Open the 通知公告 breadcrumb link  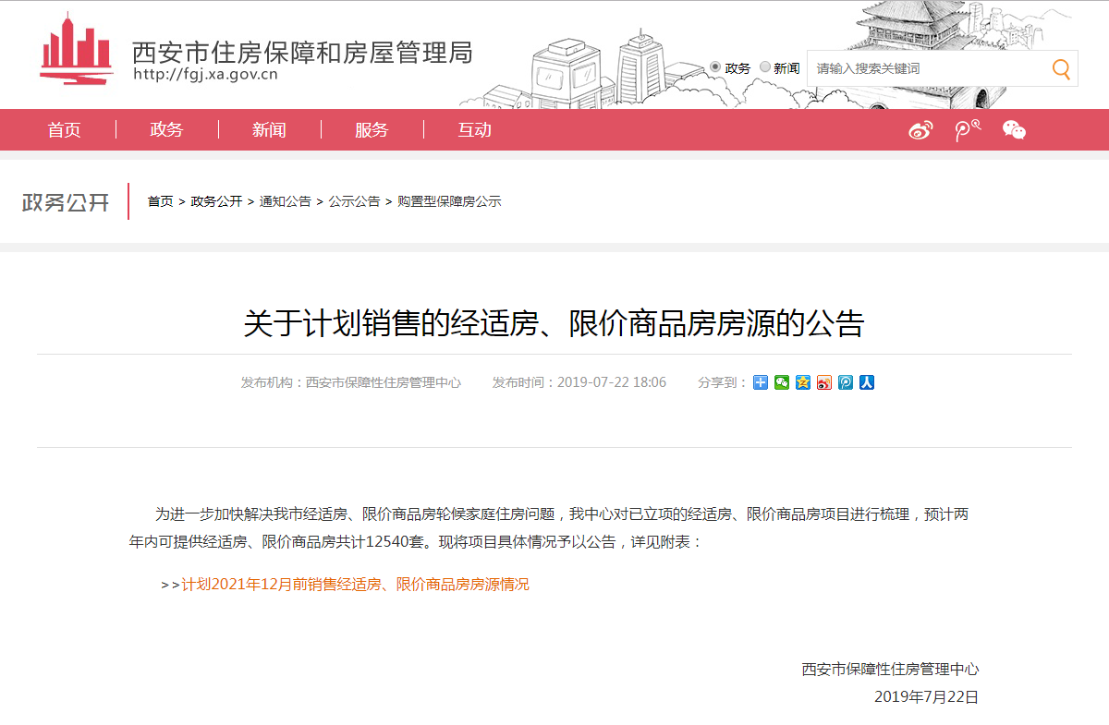point(286,200)
